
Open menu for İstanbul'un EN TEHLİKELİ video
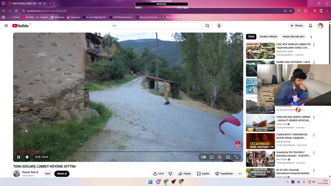coord(314,153)
